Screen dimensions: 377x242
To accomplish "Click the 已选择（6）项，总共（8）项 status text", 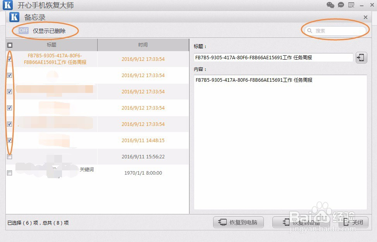I will pos(38,223).
